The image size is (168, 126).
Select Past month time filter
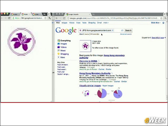click(x=62, y=69)
